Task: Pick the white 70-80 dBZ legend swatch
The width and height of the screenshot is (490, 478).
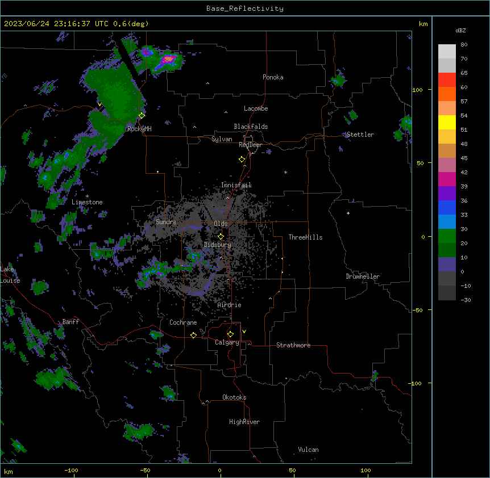Action: [x=447, y=52]
